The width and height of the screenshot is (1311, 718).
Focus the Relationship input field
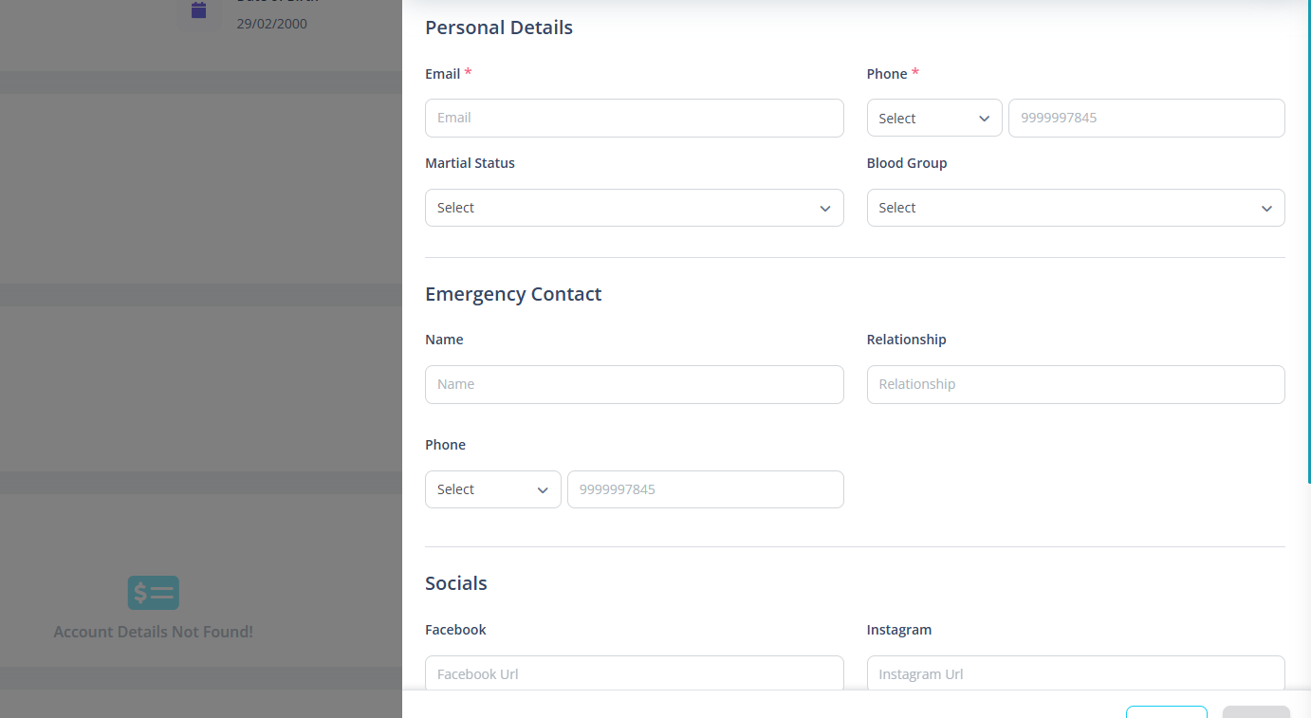tap(1076, 385)
